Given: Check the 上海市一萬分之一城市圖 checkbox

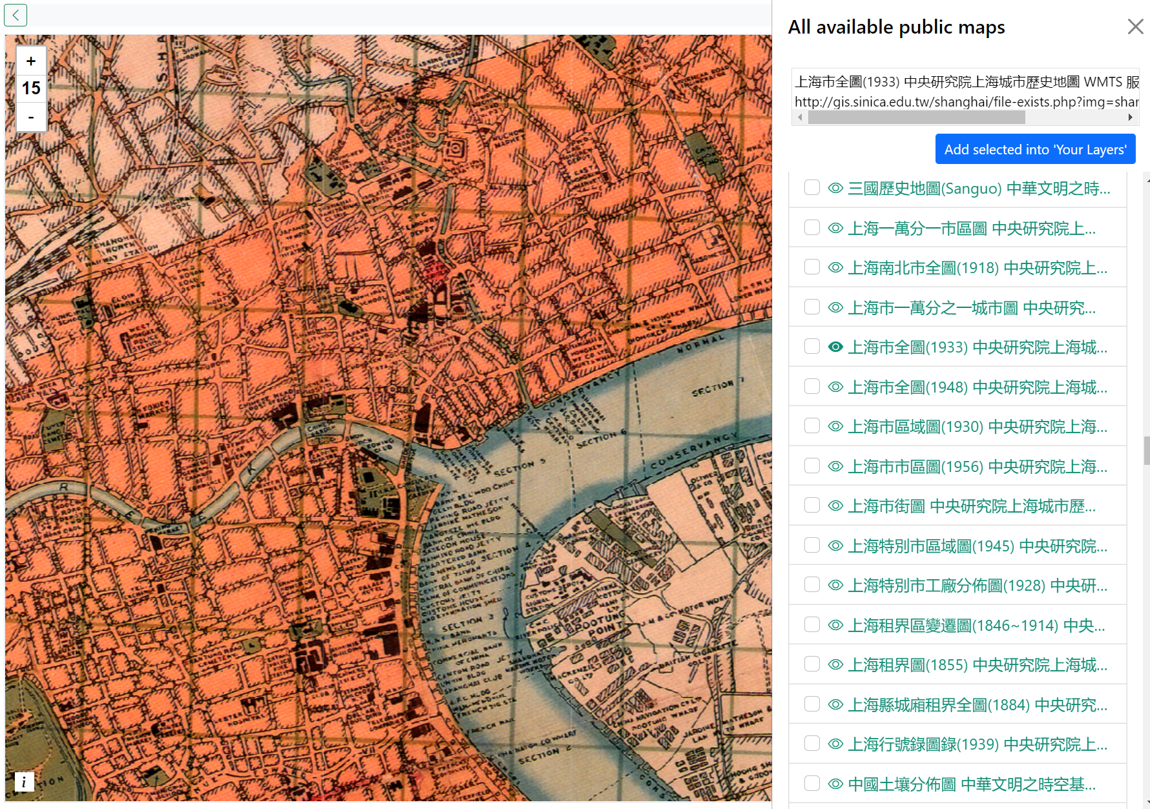Looking at the screenshot, I should pyautogui.click(x=812, y=307).
